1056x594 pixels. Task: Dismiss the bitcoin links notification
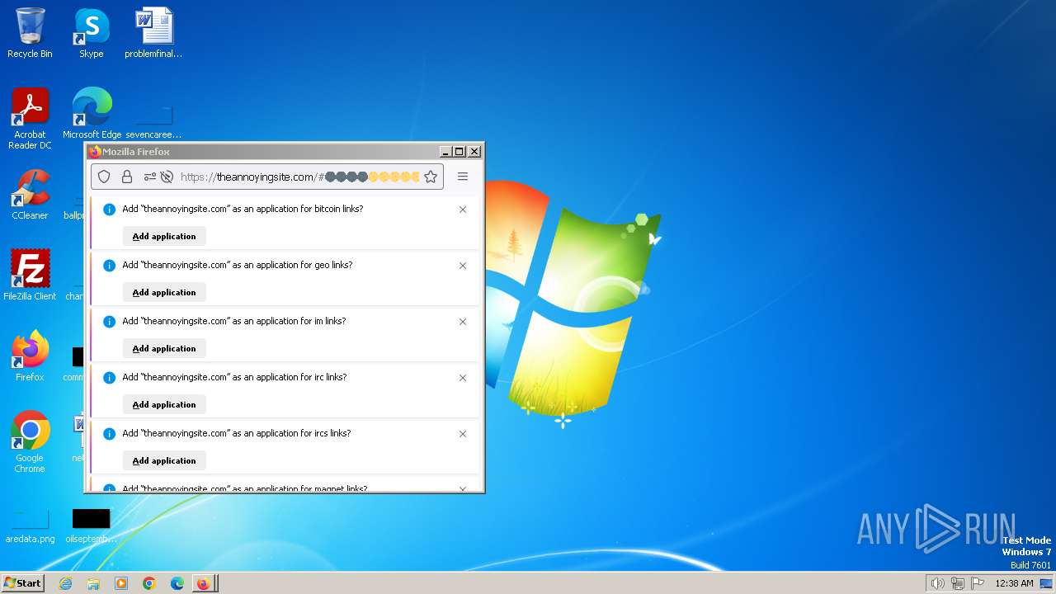[463, 210]
